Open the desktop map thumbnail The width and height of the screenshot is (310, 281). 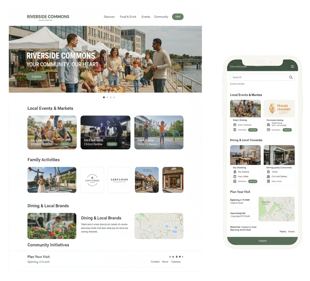159,226
